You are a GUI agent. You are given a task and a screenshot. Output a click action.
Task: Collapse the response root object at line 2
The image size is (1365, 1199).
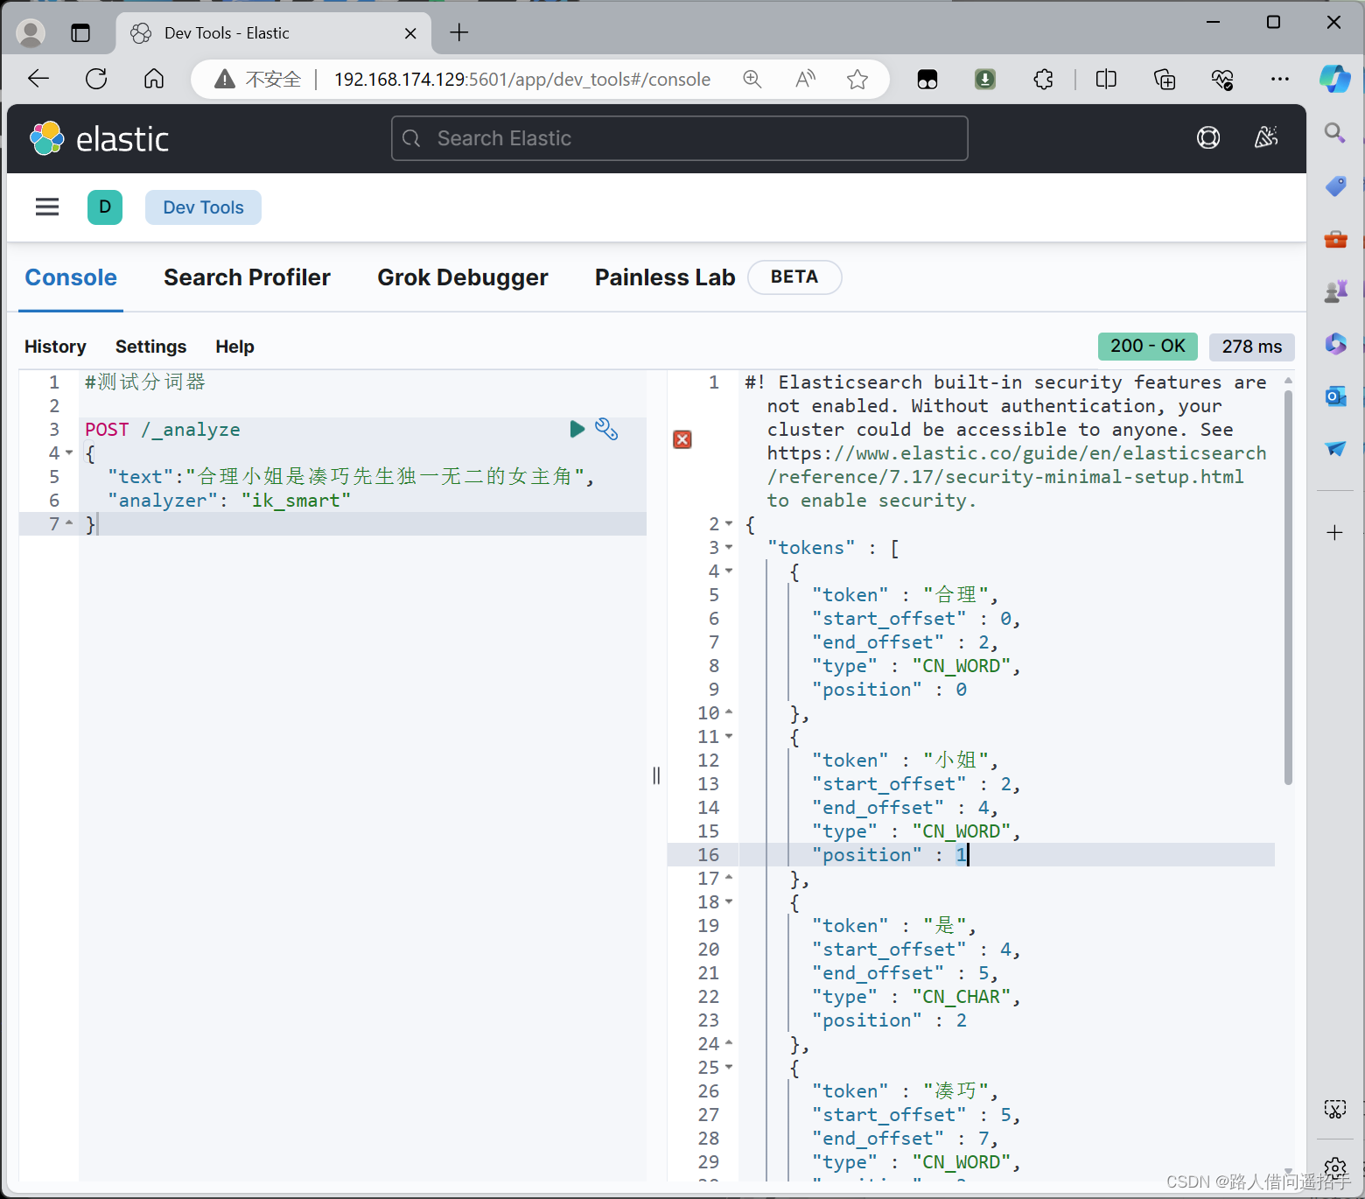[x=729, y=523]
